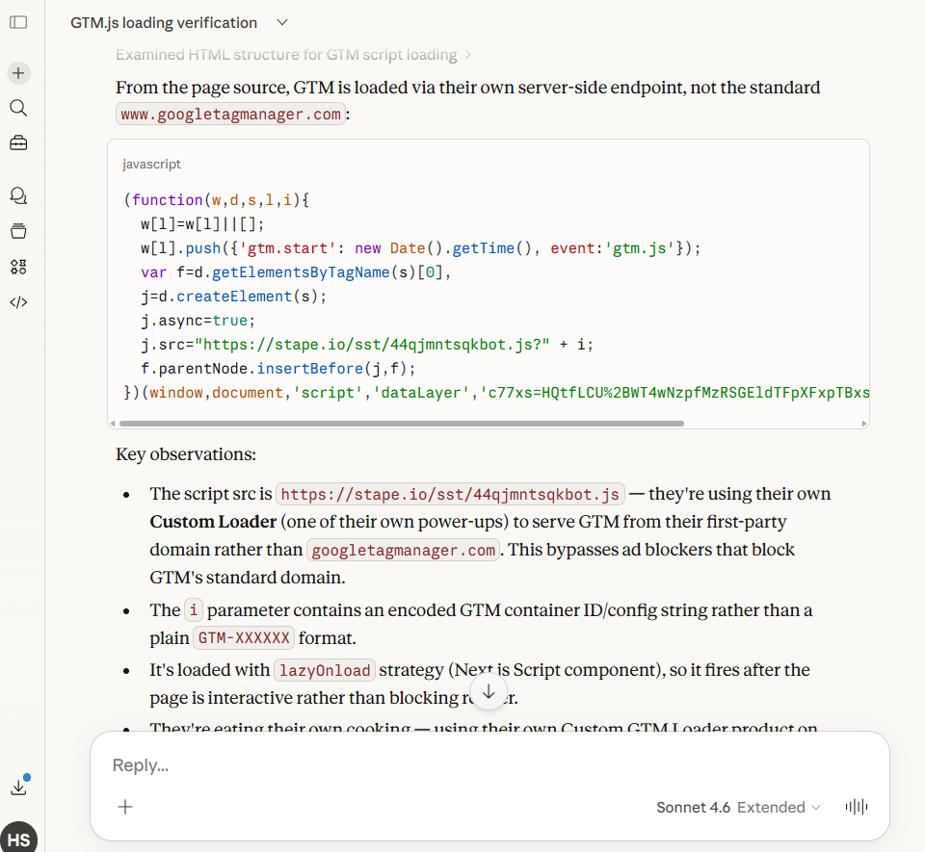Image resolution: width=925 pixels, height=852 pixels.
Task: Open the Chats speech-bubble icon
Action: (18, 196)
